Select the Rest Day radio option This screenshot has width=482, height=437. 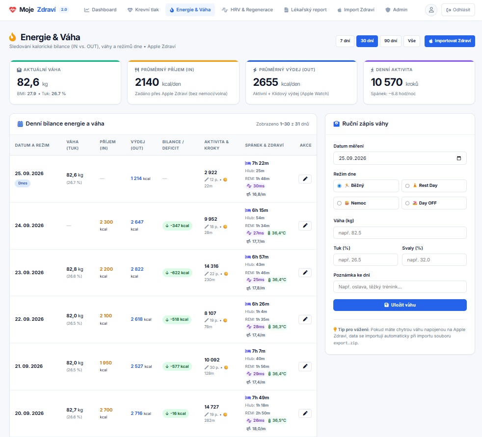[x=407, y=186]
